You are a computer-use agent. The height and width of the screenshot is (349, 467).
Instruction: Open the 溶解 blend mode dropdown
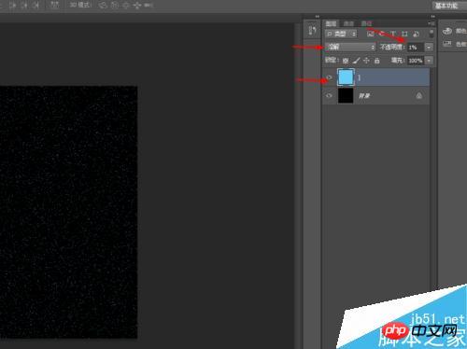pyautogui.click(x=350, y=47)
